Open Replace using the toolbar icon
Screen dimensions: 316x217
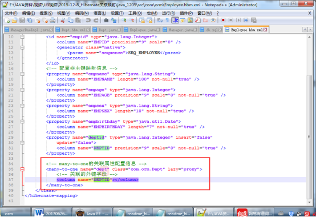point(114,21)
